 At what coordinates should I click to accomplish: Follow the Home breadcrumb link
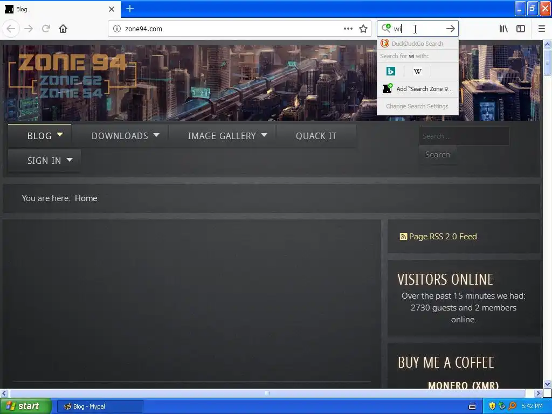click(86, 198)
